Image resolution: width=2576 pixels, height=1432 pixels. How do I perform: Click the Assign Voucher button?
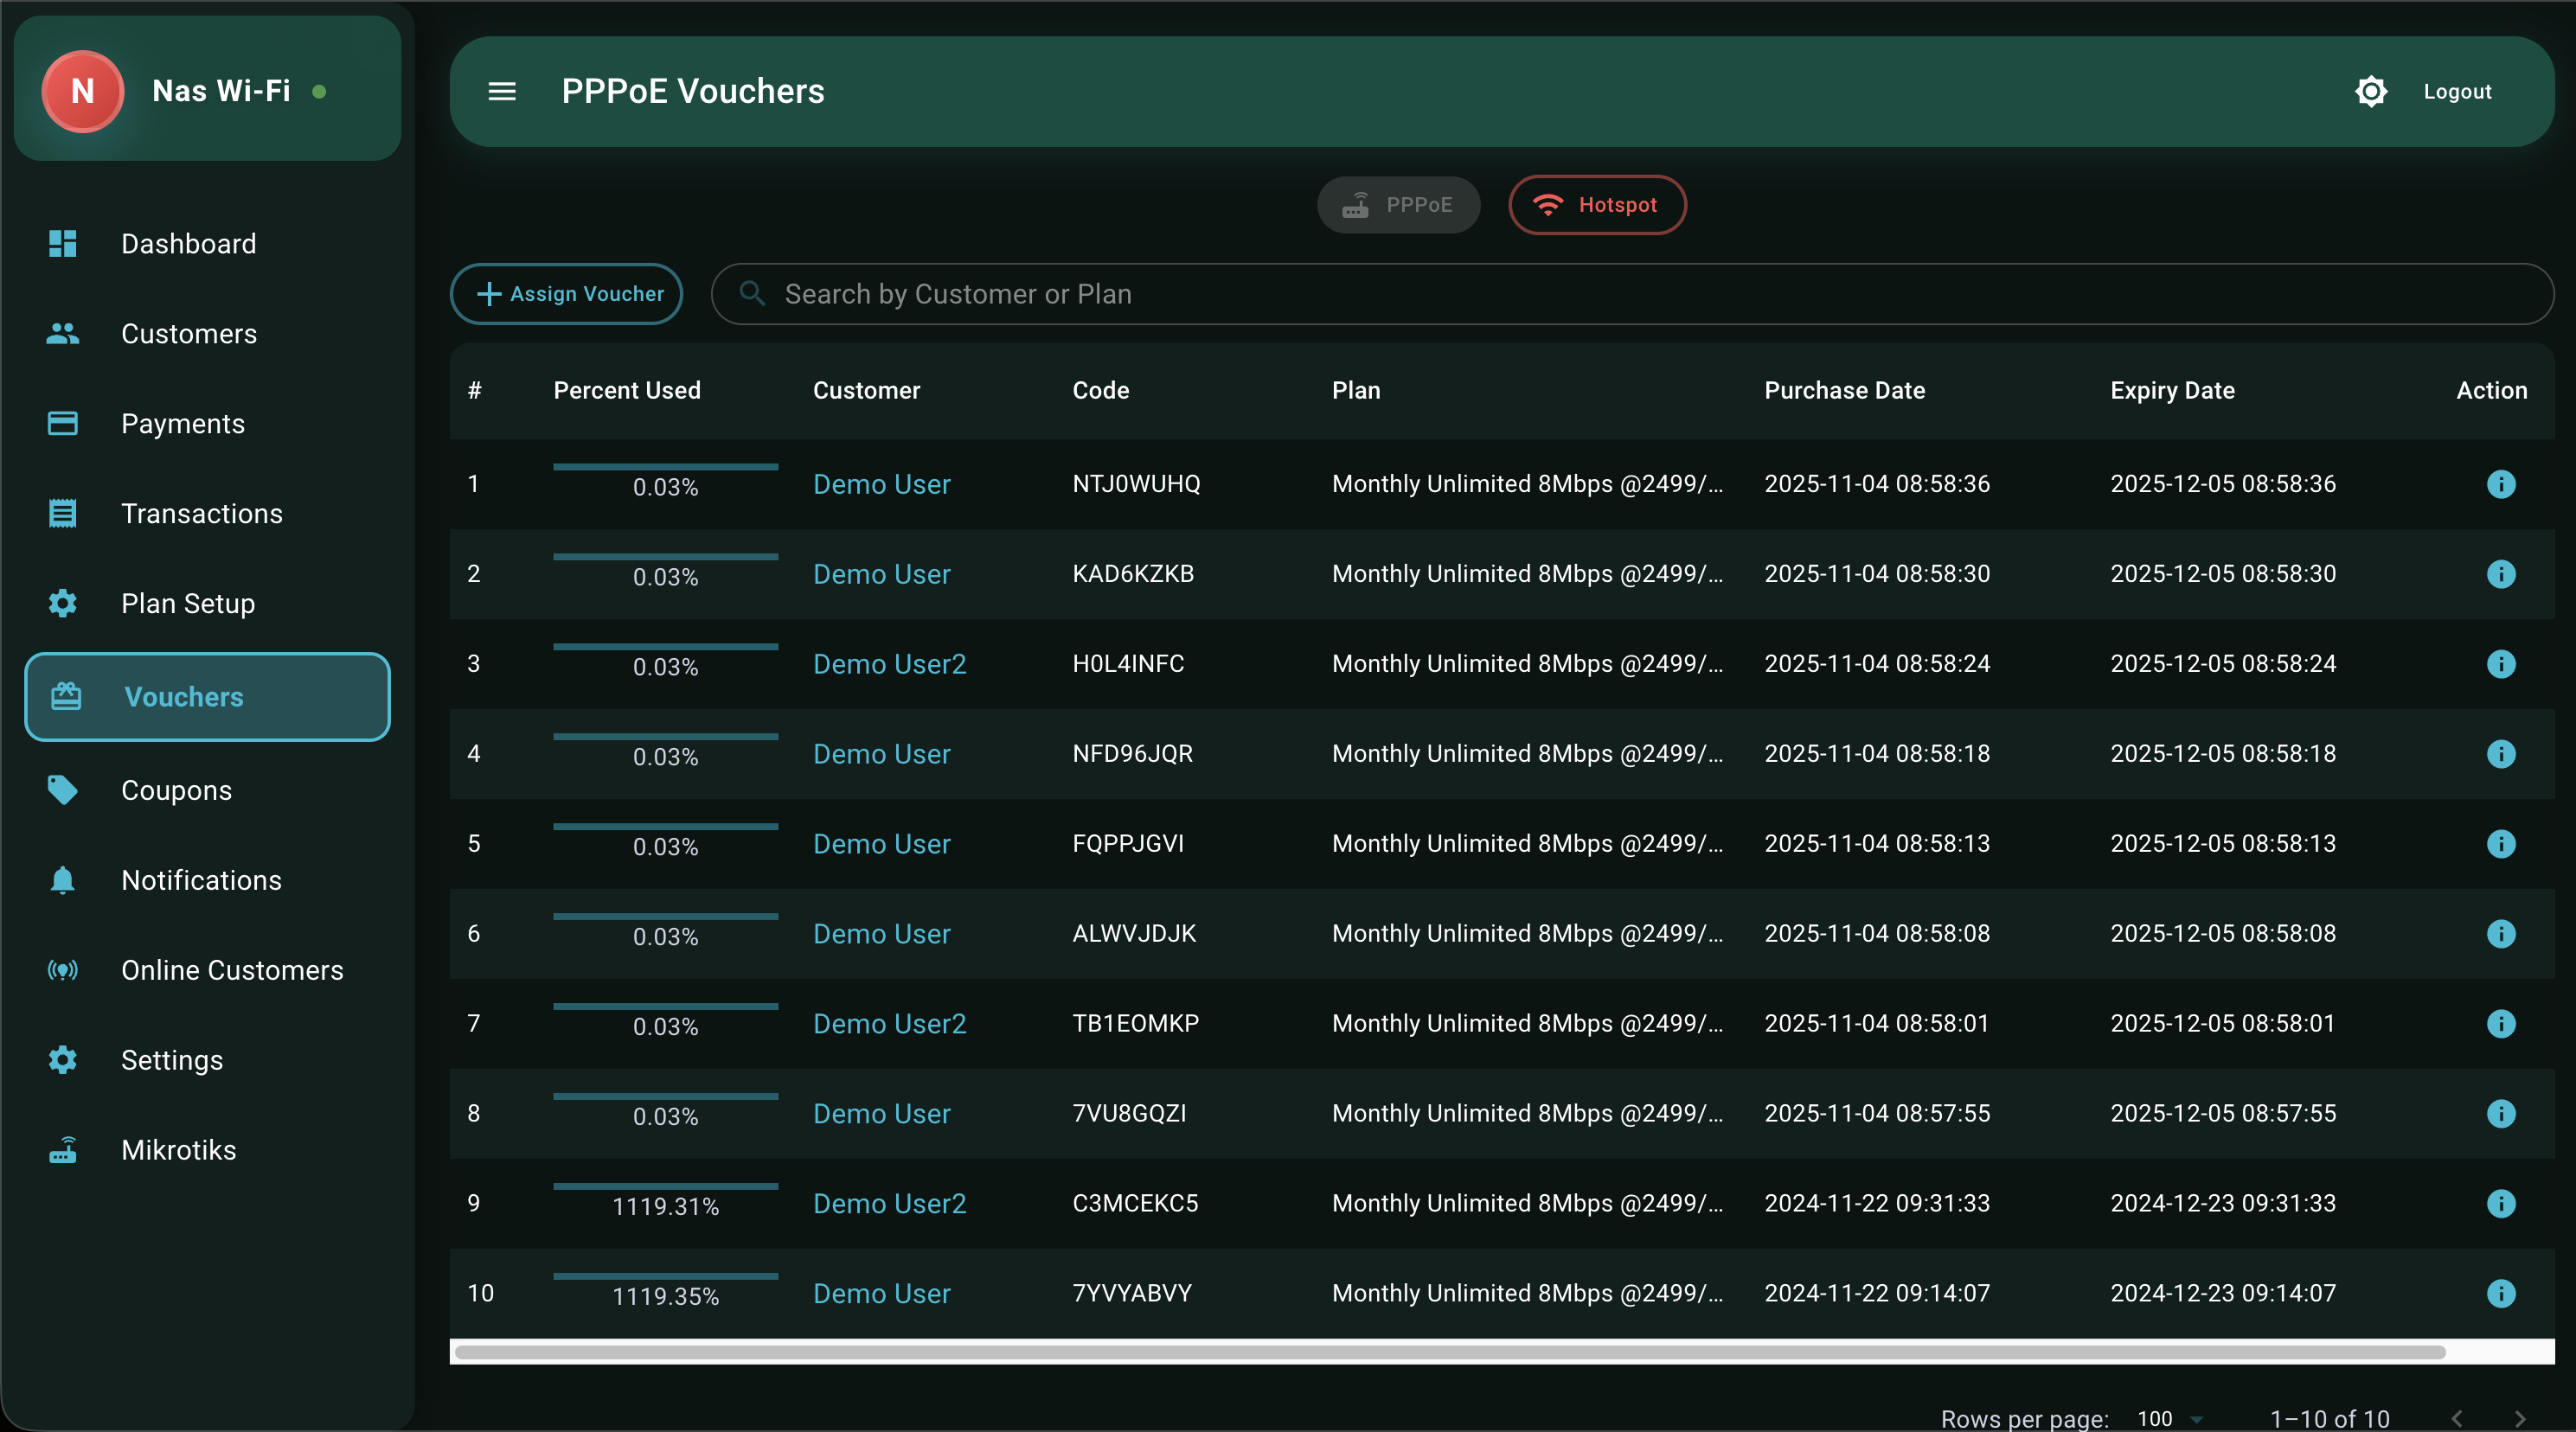tap(566, 294)
